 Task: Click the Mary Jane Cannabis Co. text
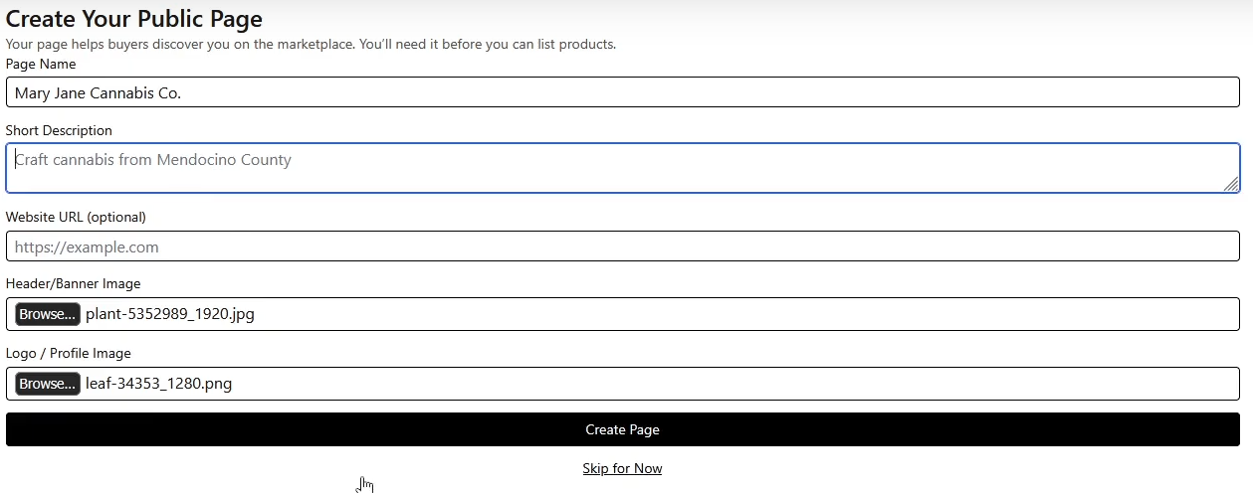coord(99,92)
